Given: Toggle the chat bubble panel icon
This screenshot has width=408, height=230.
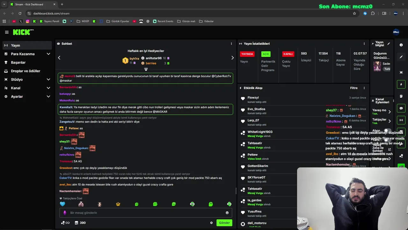Looking at the screenshot, I should point(401,108).
